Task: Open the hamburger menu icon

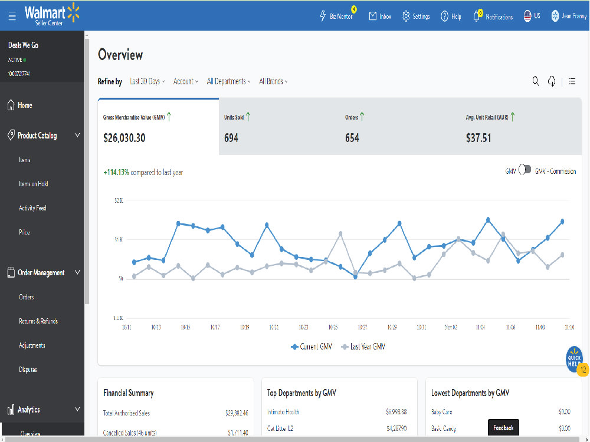Action: point(12,16)
